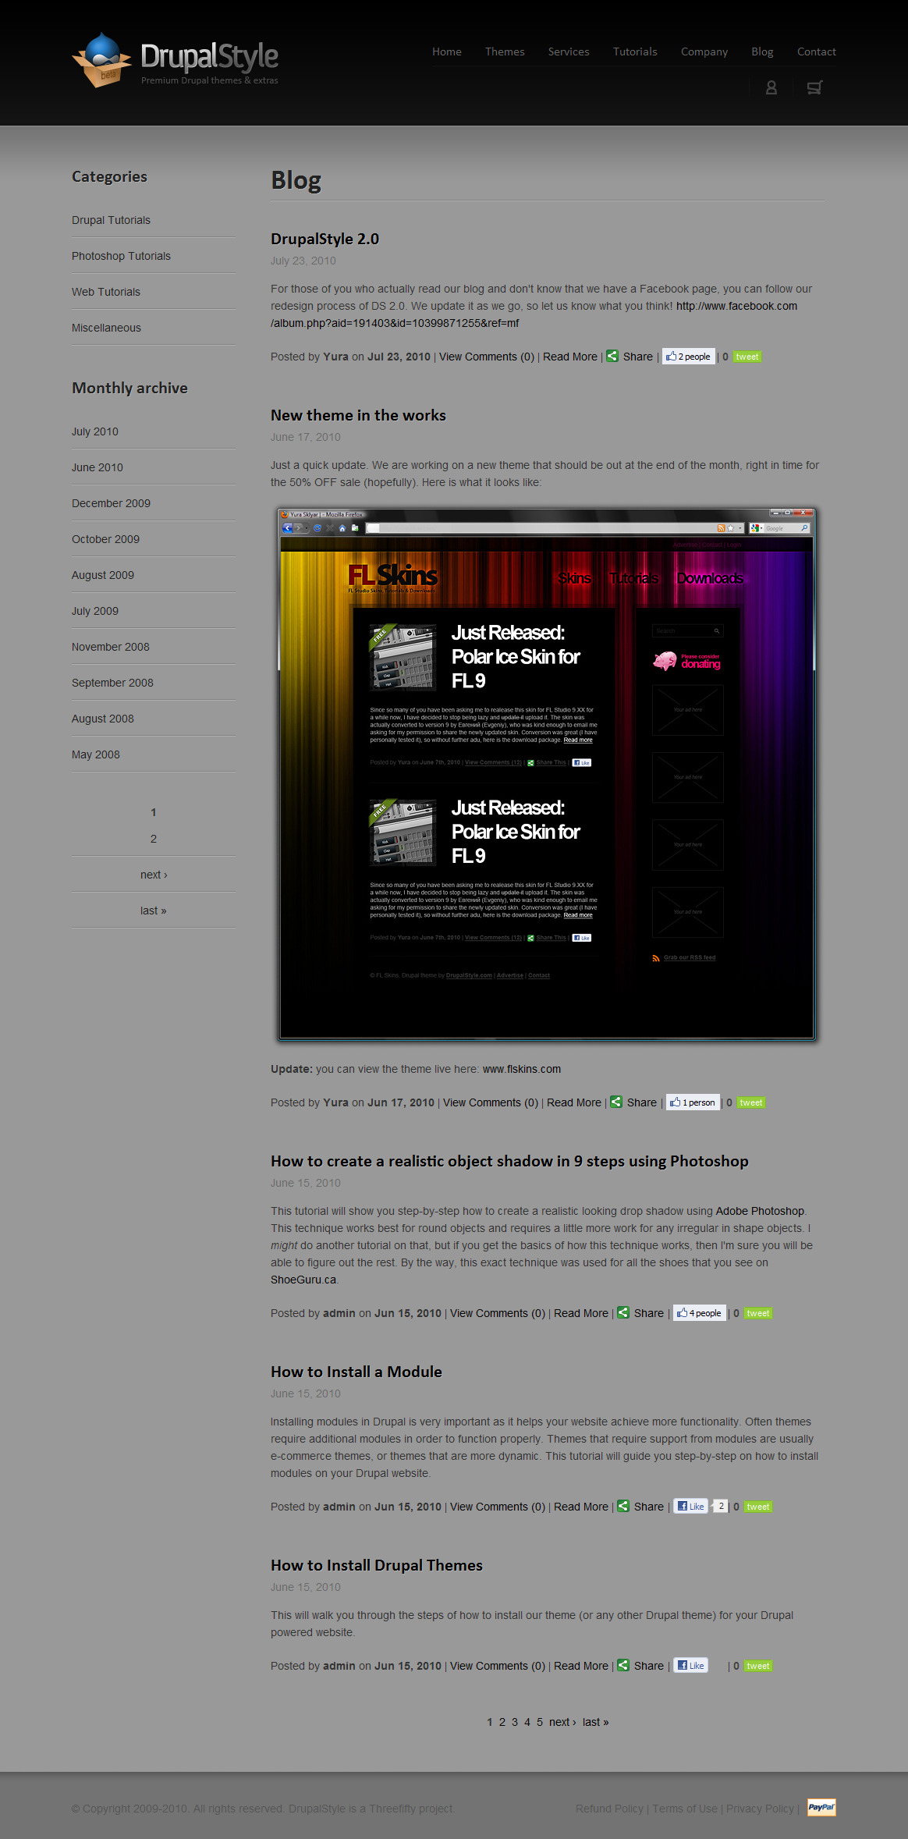Open October 2009 monthly archive

coord(105,539)
